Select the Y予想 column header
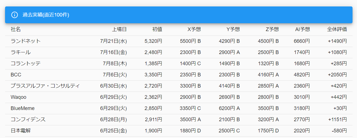Viewport: 357px width, 138px height. 233,29
